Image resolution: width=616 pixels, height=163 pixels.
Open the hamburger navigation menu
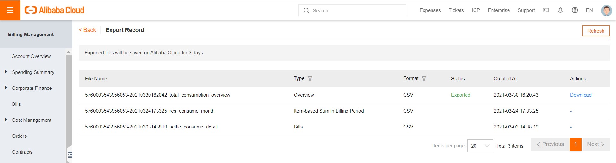point(10,10)
